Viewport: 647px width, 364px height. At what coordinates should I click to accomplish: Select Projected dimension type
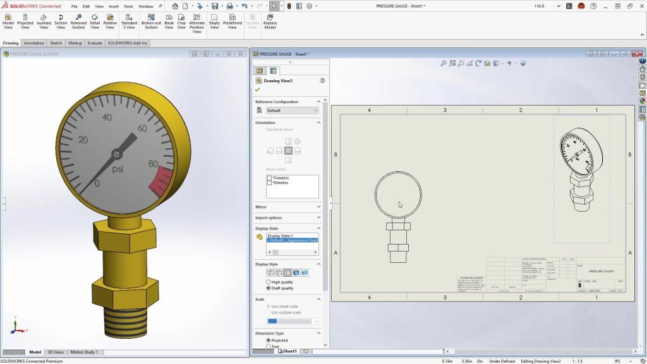pyautogui.click(x=268, y=341)
